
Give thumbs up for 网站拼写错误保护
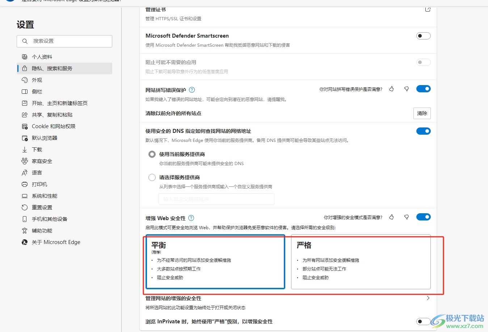tap(391, 89)
